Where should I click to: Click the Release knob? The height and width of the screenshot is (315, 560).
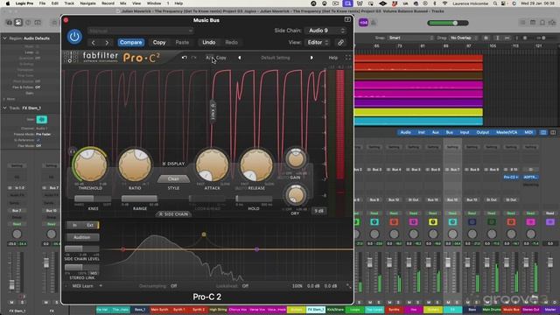256,165
